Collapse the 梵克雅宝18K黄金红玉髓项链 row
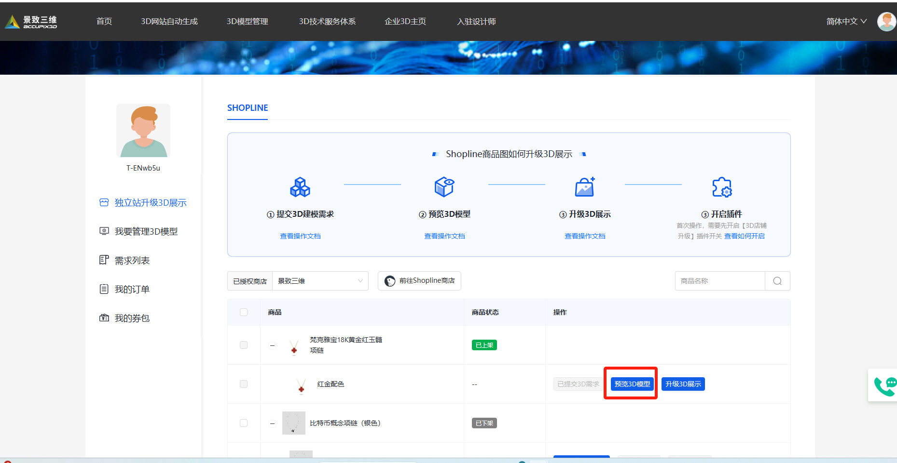897x463 pixels. 273,345
